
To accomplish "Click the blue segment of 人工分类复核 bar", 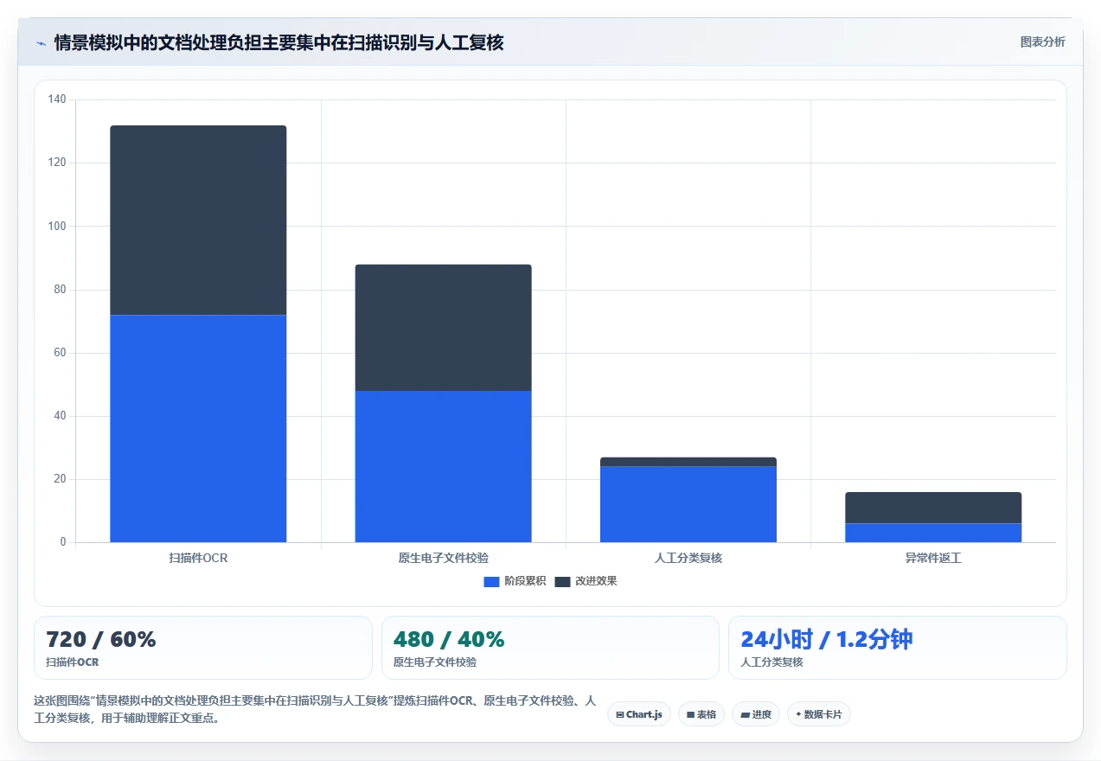I will pyautogui.click(x=688, y=504).
